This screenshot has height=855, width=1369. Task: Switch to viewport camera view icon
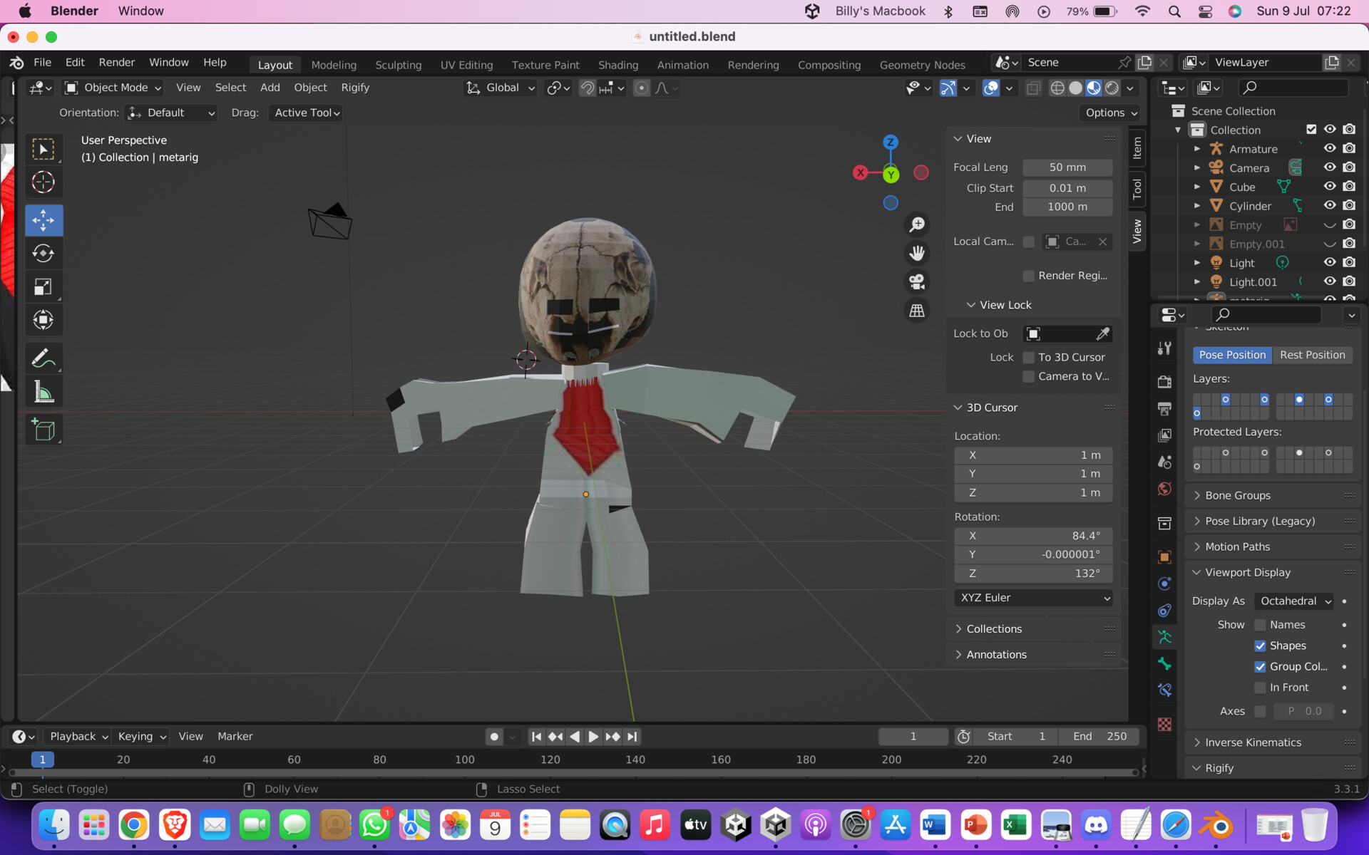click(x=916, y=282)
